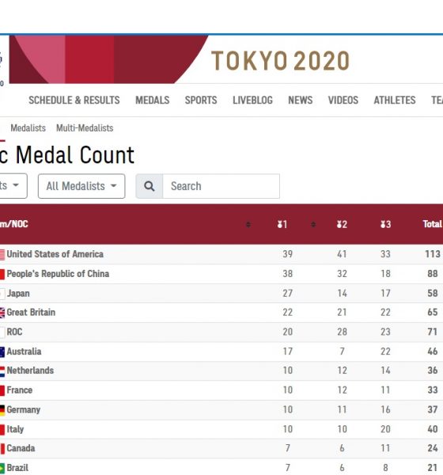Image resolution: width=443 pixels, height=475 pixels.
Task: Sort table by Total column header
Action: point(433,224)
